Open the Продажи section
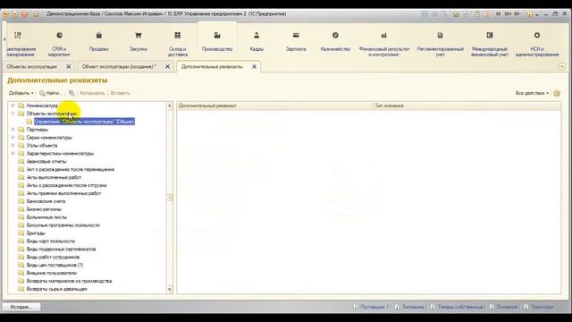572x322 pixels. 99,42
